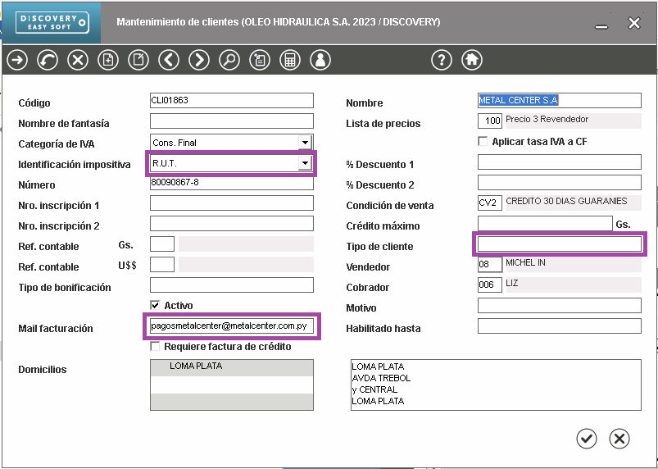This screenshot has width=658, height=469.
Task: Go to previous client record arrow
Action: pyautogui.click(x=169, y=60)
